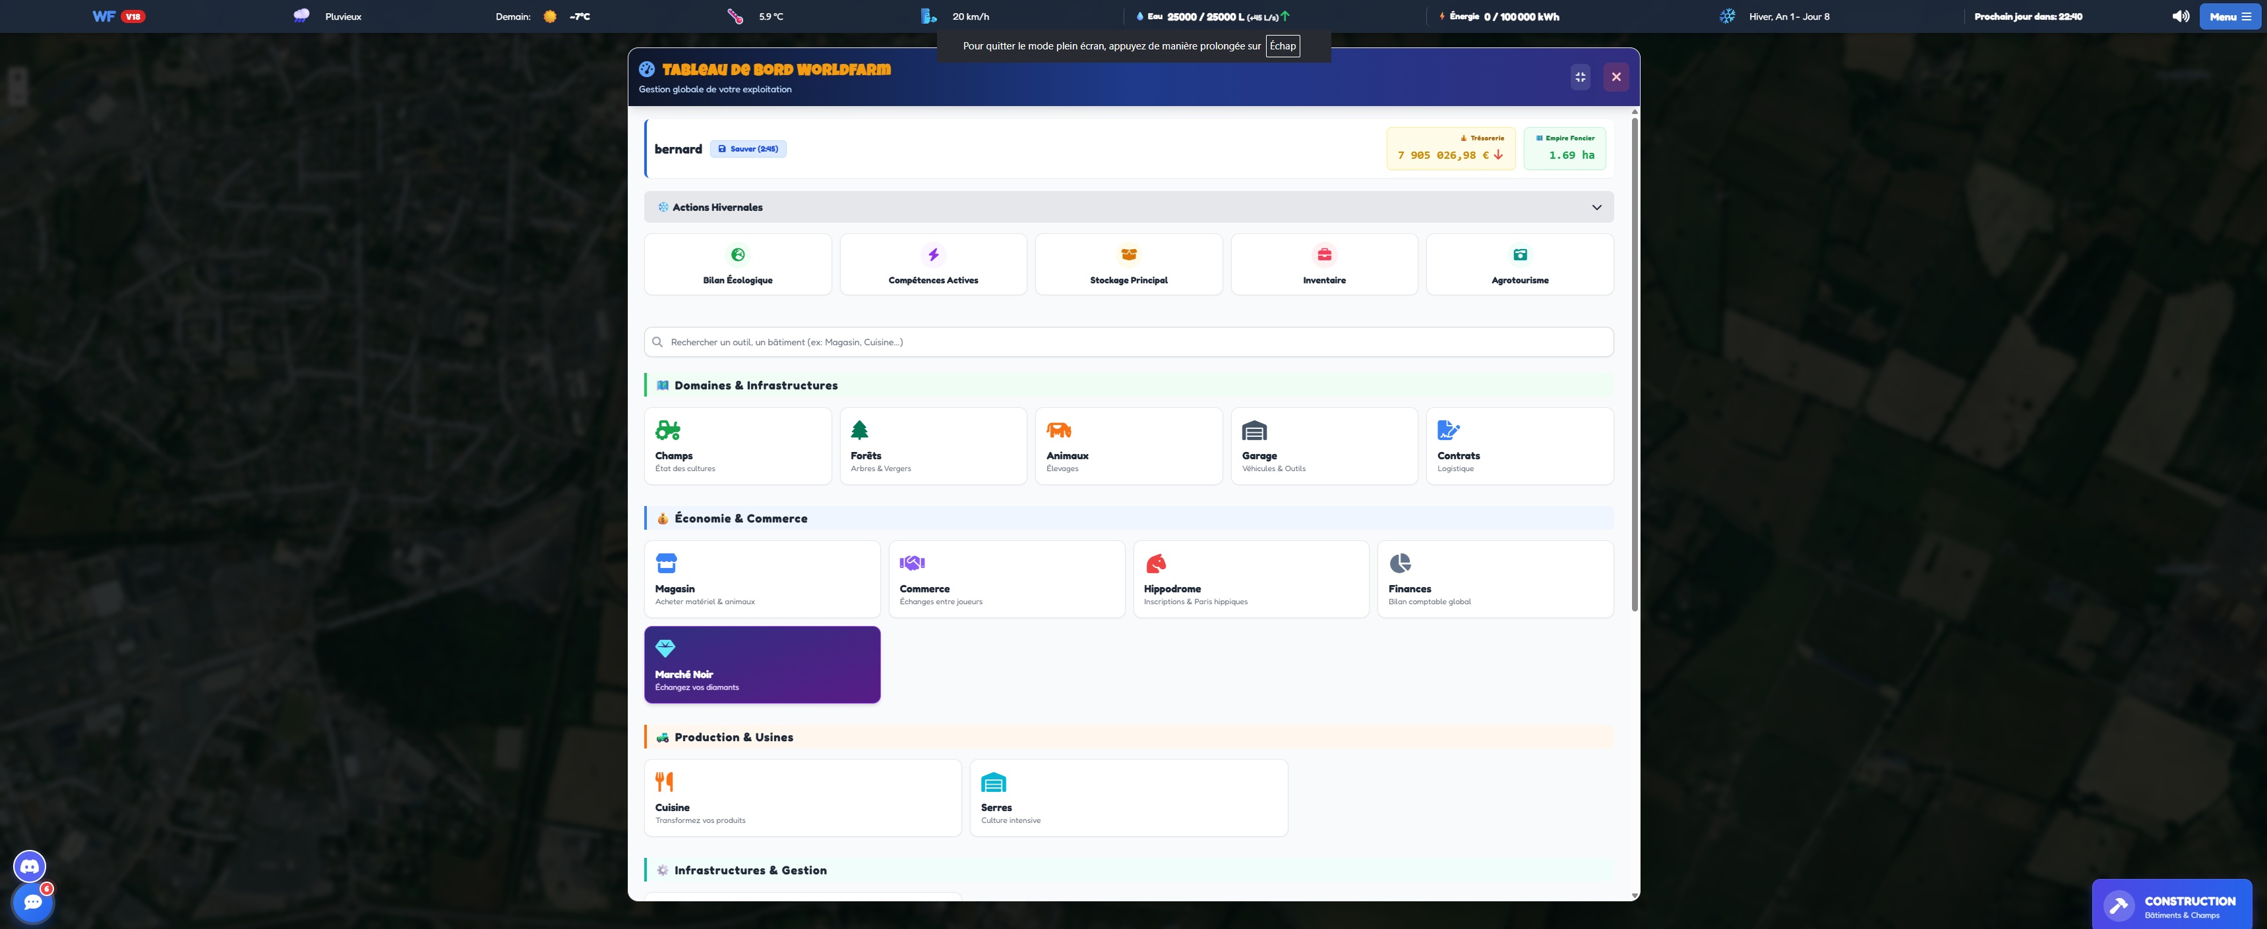Open the Garage building icon
This screenshot has height=929, width=2267.
point(1254,430)
